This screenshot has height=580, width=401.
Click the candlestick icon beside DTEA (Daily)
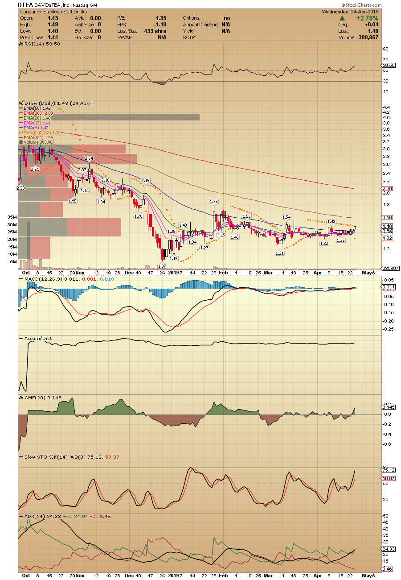tap(20, 103)
